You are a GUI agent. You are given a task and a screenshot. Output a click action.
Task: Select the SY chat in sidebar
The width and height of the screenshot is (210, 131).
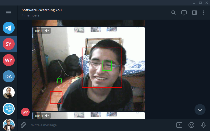(x=9, y=44)
